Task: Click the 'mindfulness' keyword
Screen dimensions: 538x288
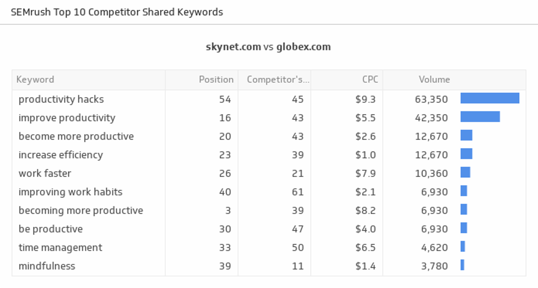Action: point(47,266)
